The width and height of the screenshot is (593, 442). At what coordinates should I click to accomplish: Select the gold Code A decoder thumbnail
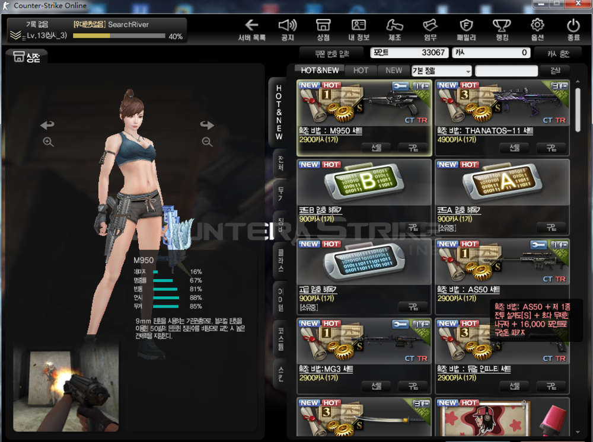(502, 182)
